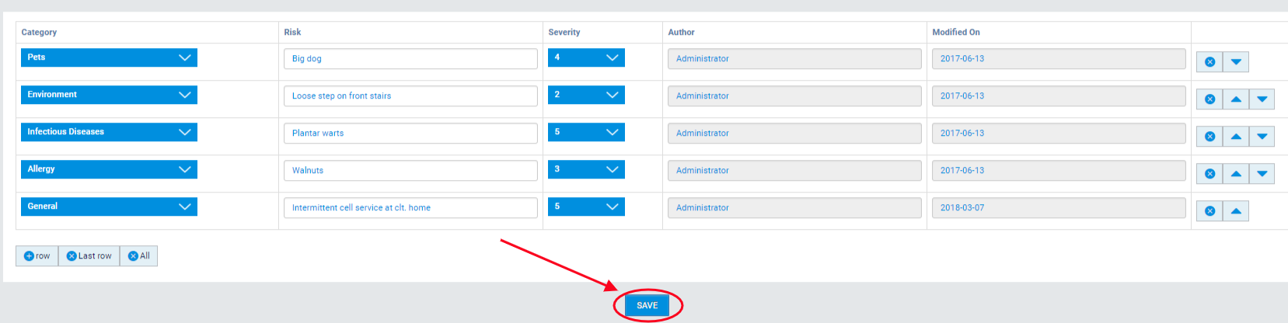Clear all rows with All button
The width and height of the screenshot is (1288, 323).
(139, 256)
